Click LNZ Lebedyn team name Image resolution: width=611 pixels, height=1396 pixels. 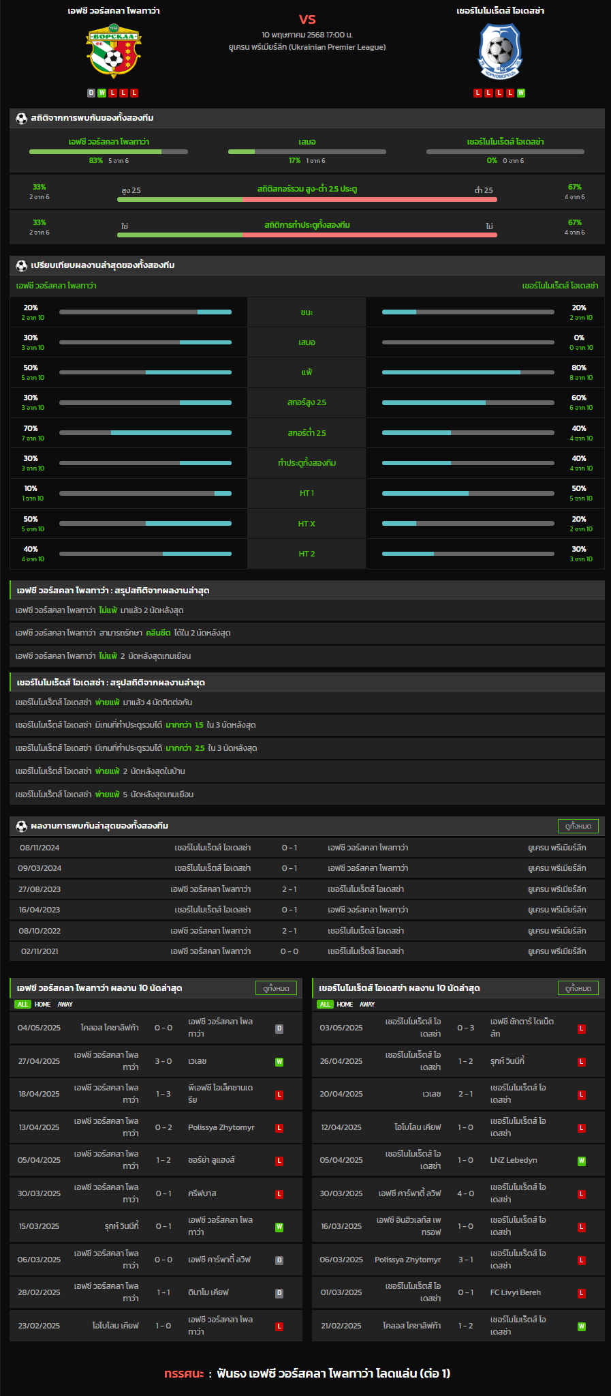514,1160
